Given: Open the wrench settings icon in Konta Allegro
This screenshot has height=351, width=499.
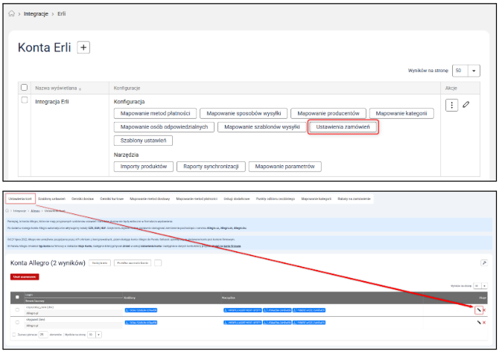Looking at the screenshot, I should point(484,263).
